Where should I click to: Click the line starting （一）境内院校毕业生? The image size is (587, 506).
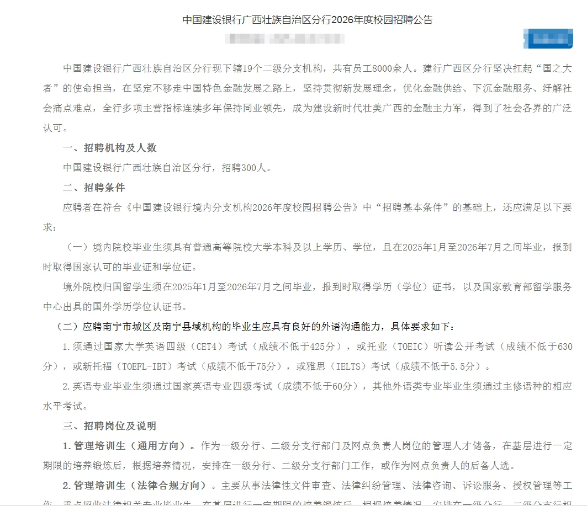tap(318, 247)
